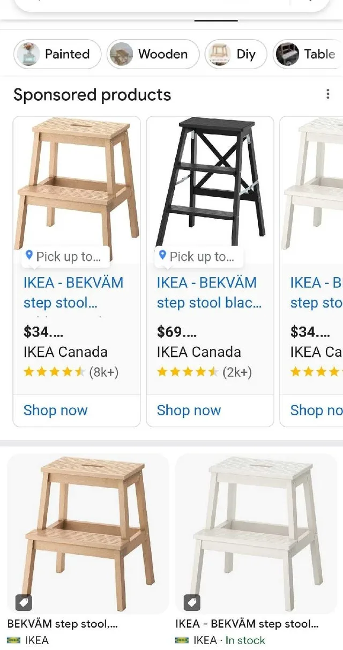The image size is (343, 650).
Task: Open "Shop now" for the black step stool
Action: 189,410
